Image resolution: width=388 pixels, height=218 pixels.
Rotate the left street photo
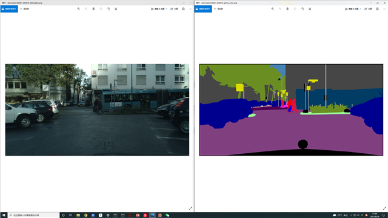pos(109,9)
